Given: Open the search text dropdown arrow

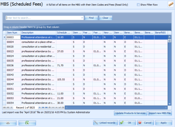Looking at the screenshot, I should [x=82, y=18].
